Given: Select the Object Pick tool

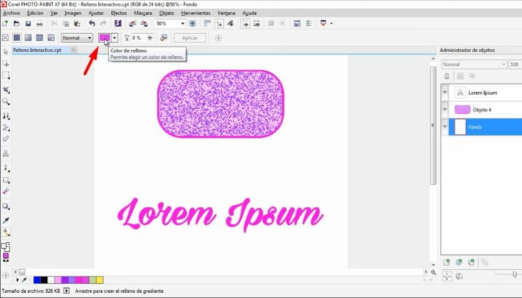Looking at the screenshot, I should (6, 52).
